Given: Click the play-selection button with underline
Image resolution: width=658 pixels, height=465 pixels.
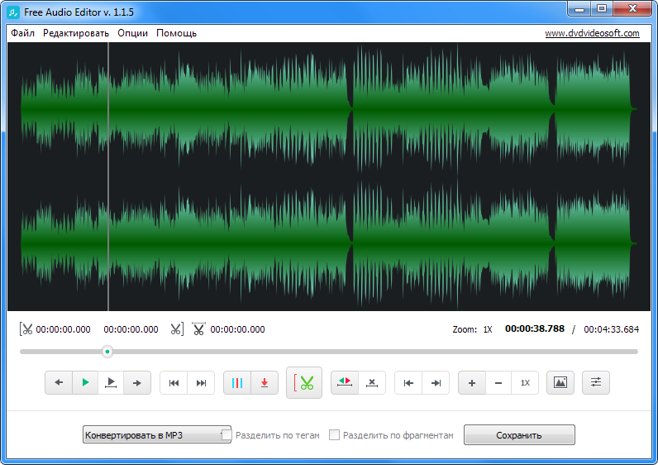Looking at the screenshot, I should click(x=111, y=382).
